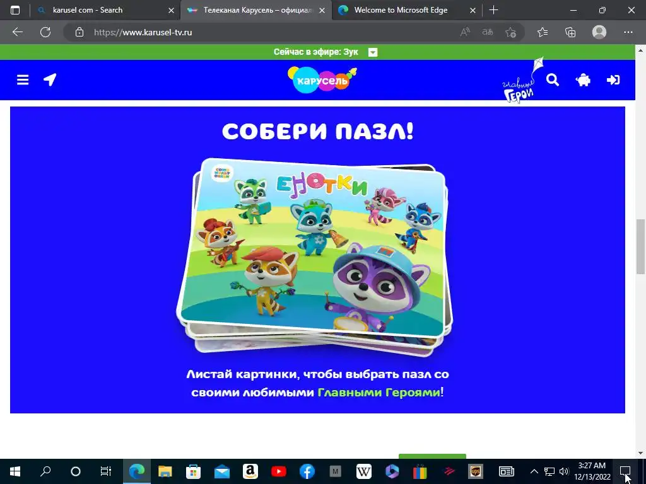Open Edge Settings and more menu
The width and height of the screenshot is (646, 484).
coord(628,32)
